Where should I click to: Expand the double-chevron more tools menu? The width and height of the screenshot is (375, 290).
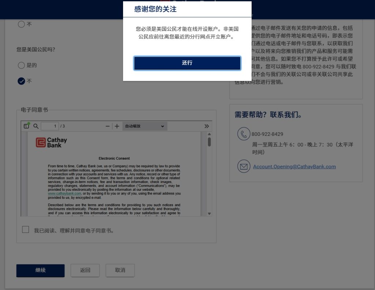pyautogui.click(x=207, y=126)
